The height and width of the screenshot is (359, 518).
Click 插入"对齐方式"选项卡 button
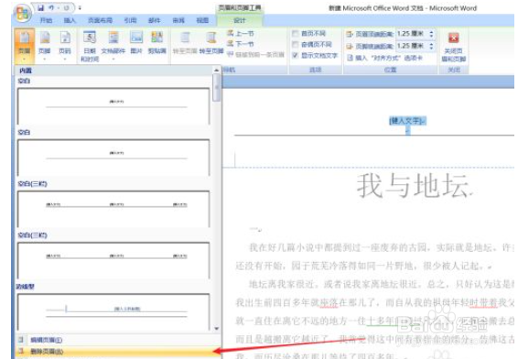[385, 58]
